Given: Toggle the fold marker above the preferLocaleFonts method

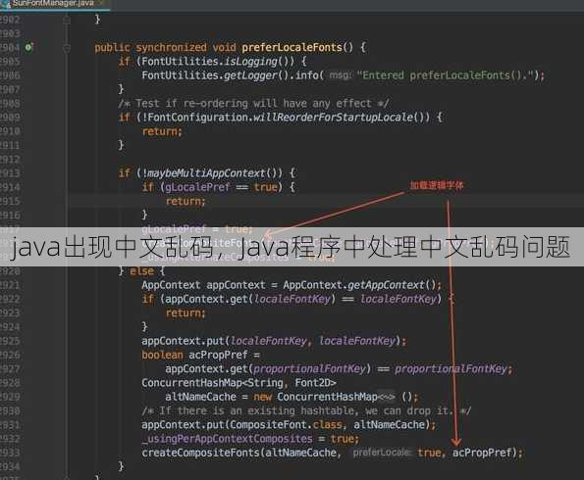Looking at the screenshot, I should click(x=67, y=19).
